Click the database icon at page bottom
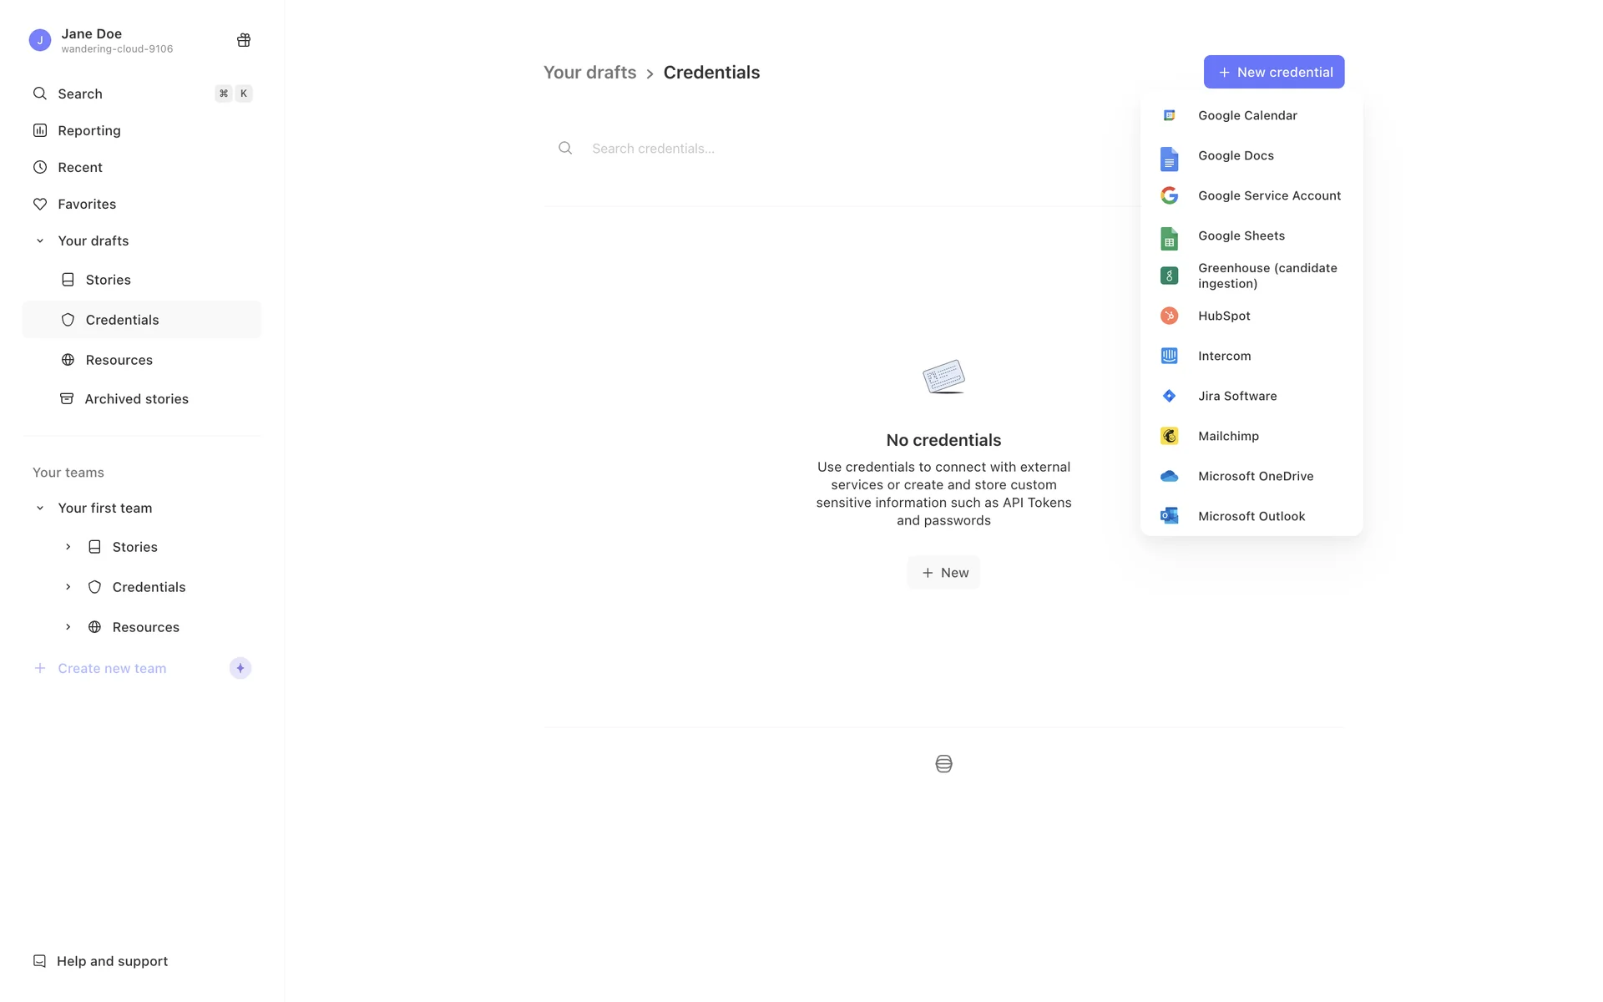 [943, 764]
